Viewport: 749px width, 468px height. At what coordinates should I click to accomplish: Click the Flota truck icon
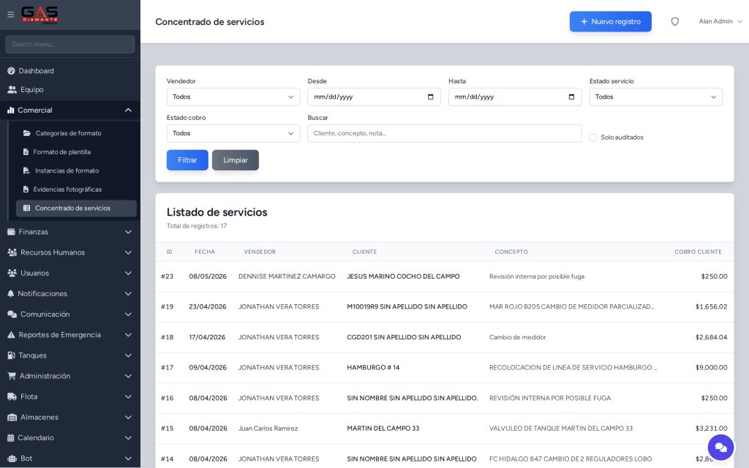(12, 396)
